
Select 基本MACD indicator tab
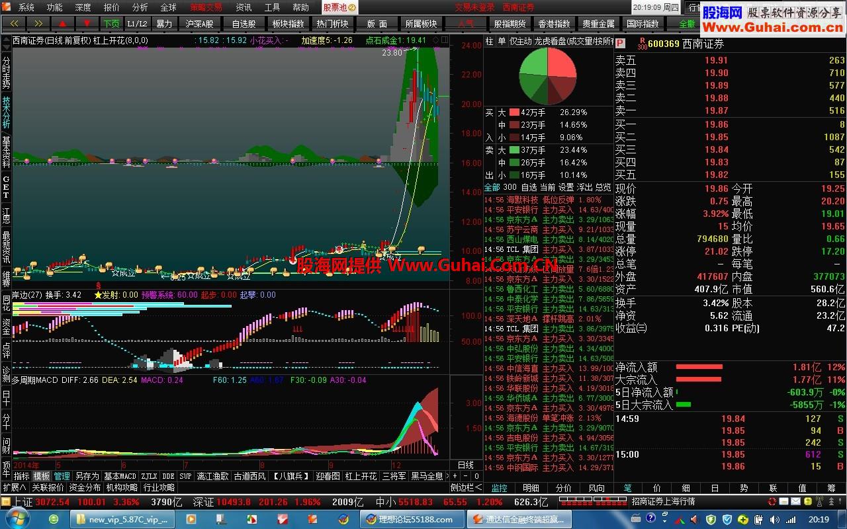(120, 476)
